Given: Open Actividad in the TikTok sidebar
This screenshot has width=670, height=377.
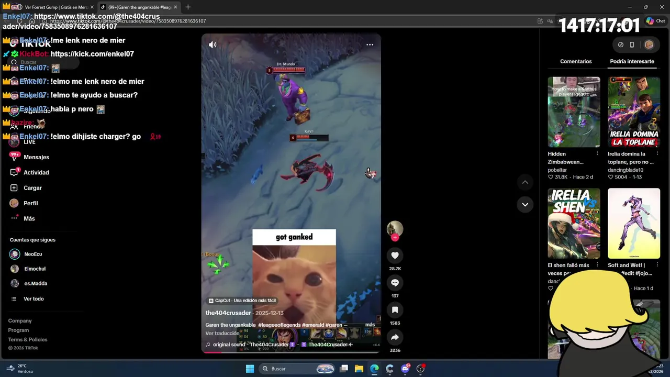Looking at the screenshot, I should pyautogui.click(x=36, y=172).
